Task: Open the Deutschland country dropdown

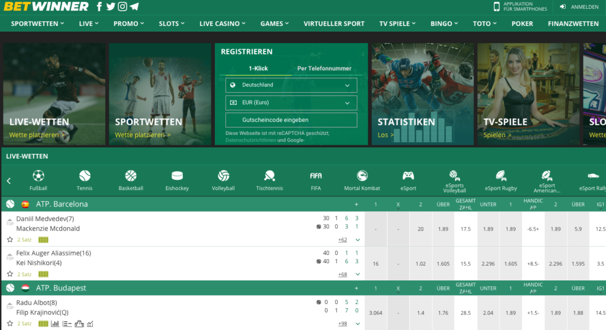Action: click(291, 85)
